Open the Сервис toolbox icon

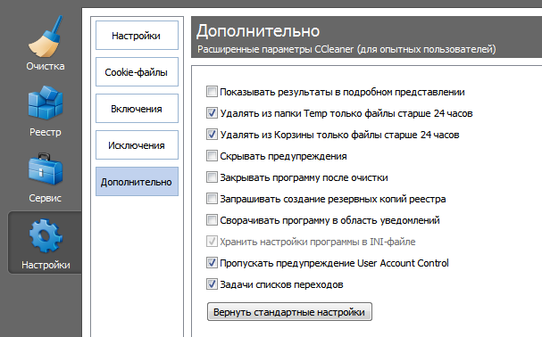pyautogui.click(x=46, y=168)
